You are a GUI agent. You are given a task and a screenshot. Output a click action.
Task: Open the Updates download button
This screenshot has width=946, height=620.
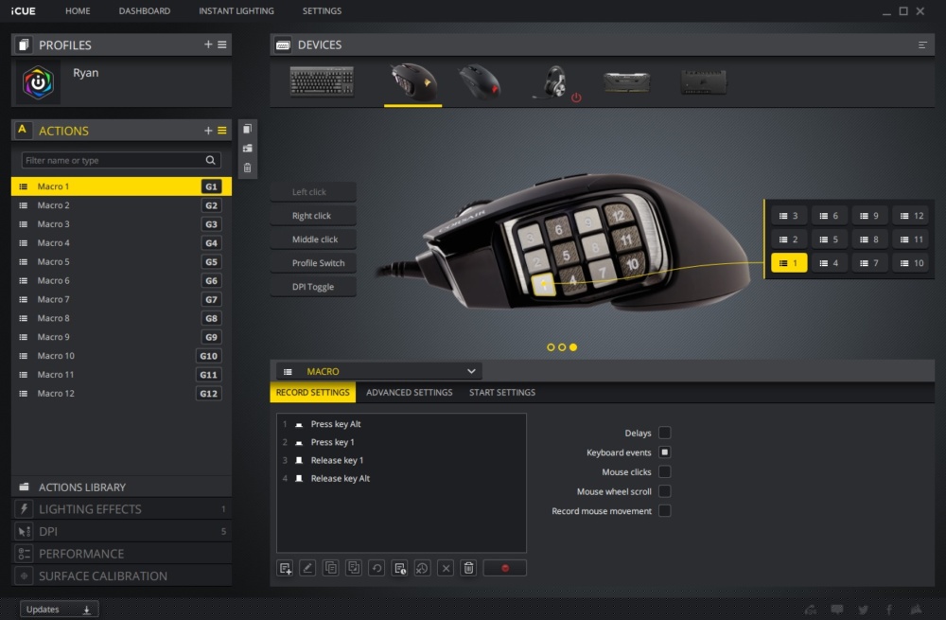59,610
